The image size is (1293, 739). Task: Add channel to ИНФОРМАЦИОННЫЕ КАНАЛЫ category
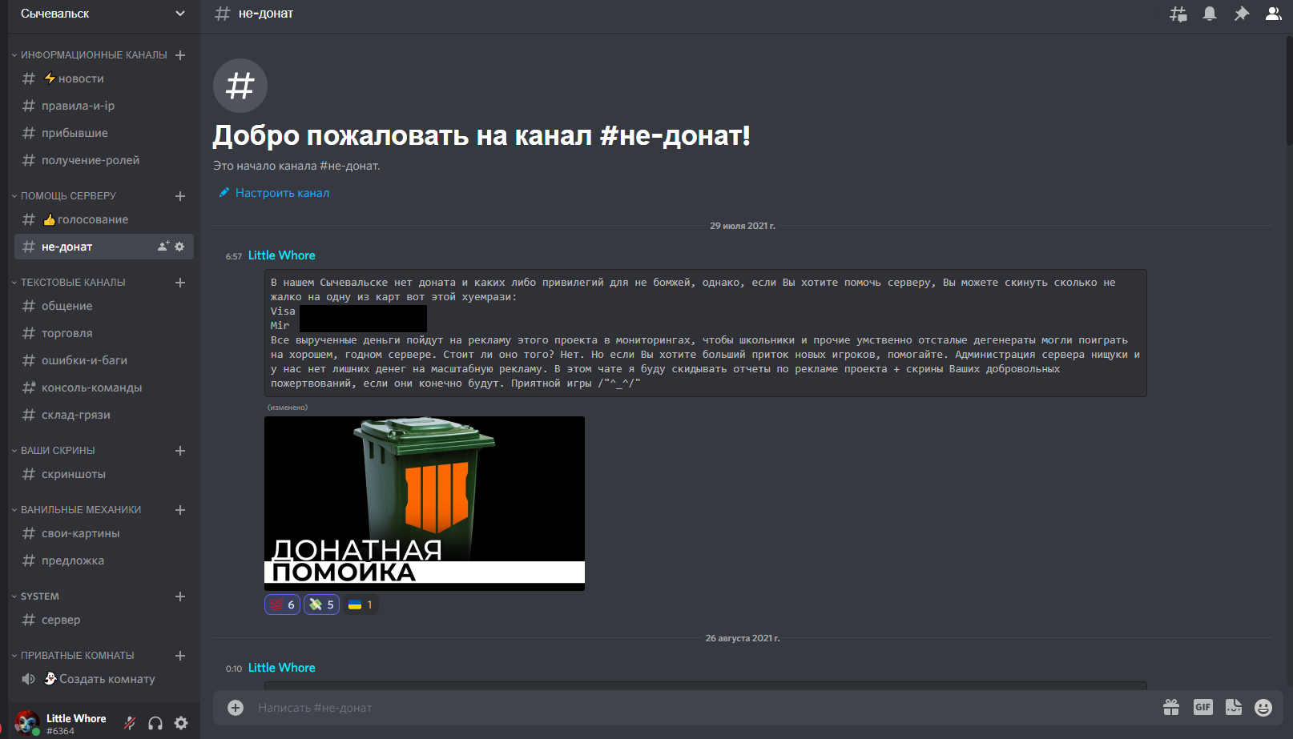coord(180,55)
